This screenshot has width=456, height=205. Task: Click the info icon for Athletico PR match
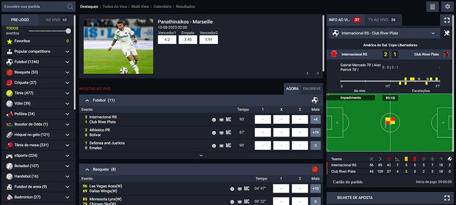(x=214, y=133)
